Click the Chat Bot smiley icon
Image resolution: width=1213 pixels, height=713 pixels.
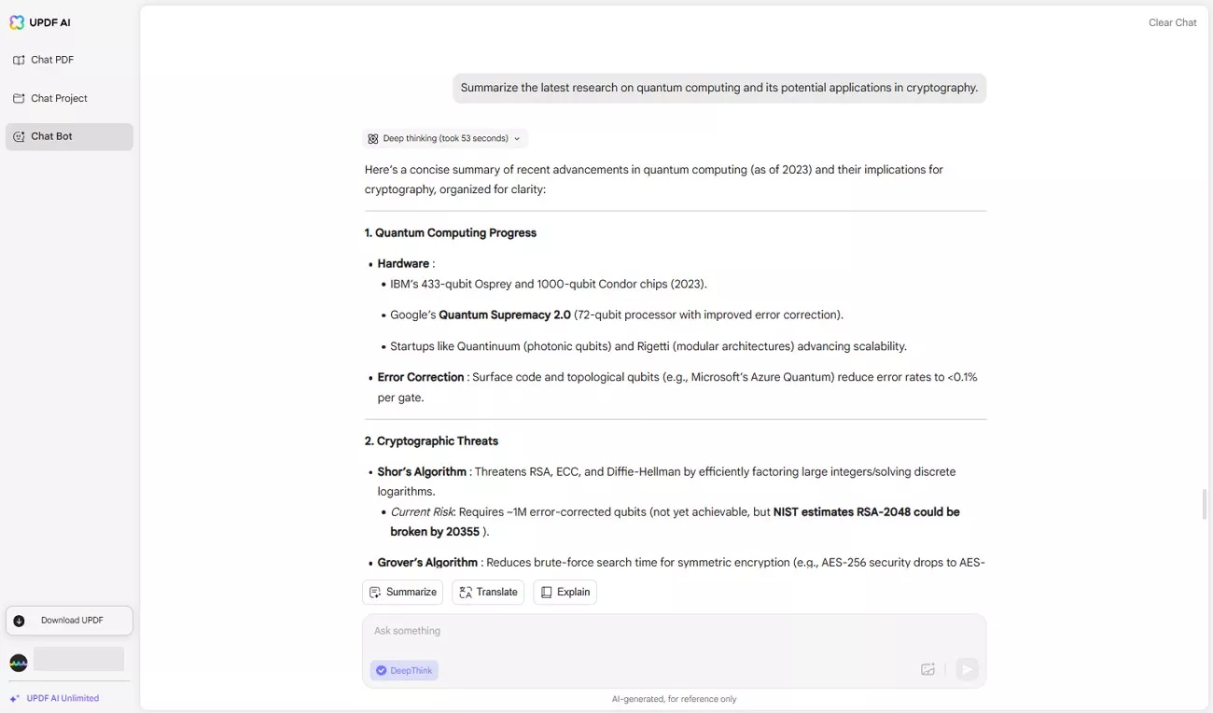(x=19, y=136)
